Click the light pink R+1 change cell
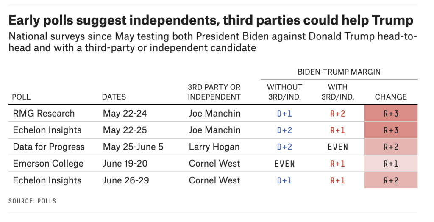The image size is (434, 222). coord(391,163)
